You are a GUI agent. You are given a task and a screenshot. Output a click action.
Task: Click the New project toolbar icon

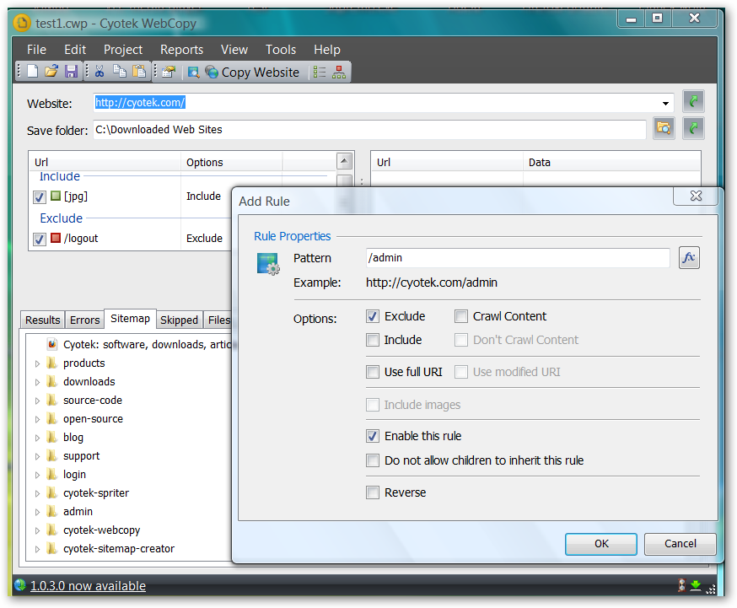point(32,72)
